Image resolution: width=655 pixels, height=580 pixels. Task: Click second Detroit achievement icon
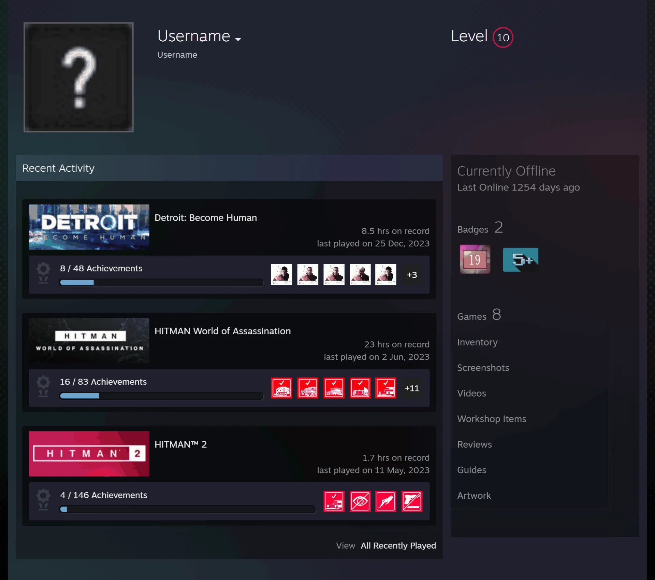308,274
